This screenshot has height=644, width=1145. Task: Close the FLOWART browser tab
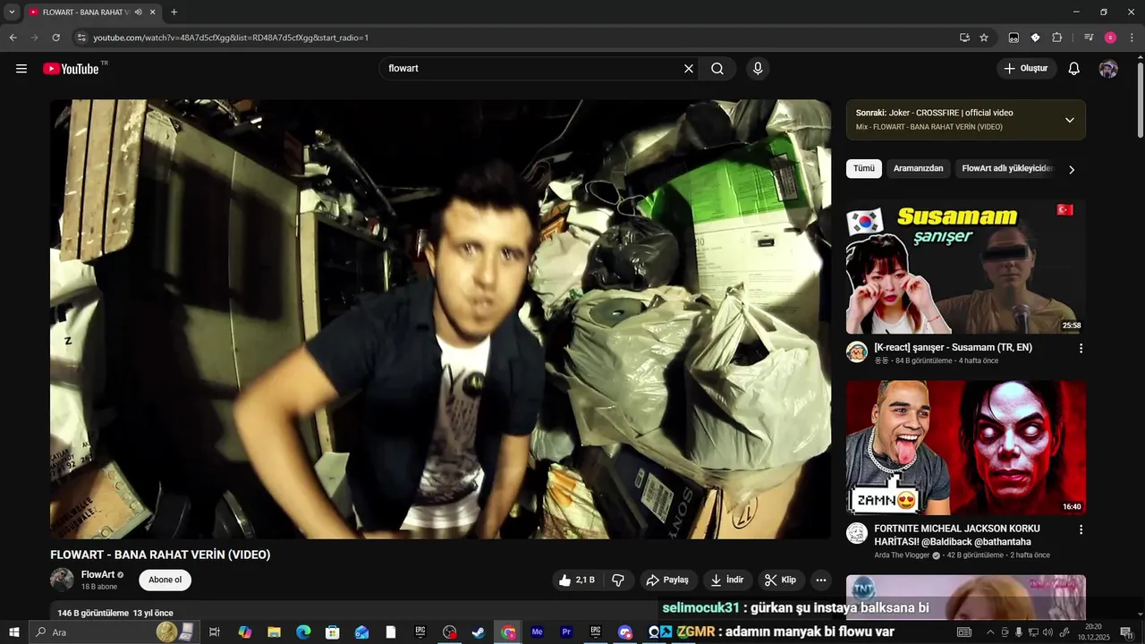153,13
